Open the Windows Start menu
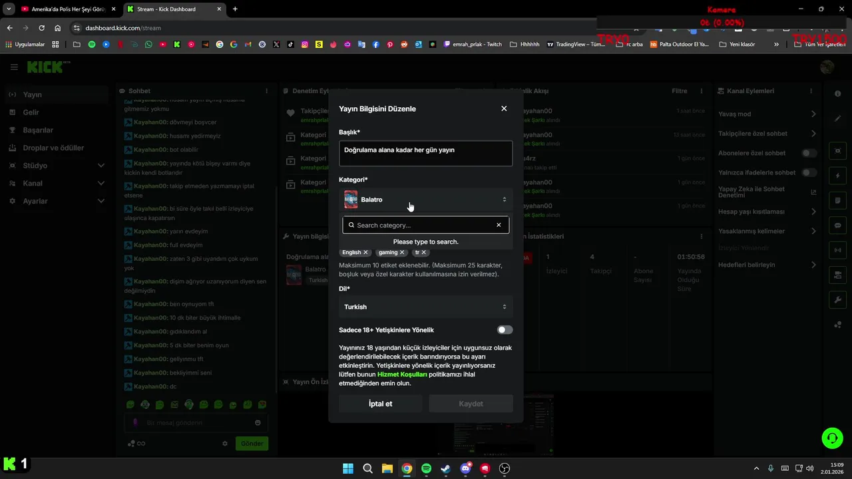The height and width of the screenshot is (479, 852). point(348,468)
